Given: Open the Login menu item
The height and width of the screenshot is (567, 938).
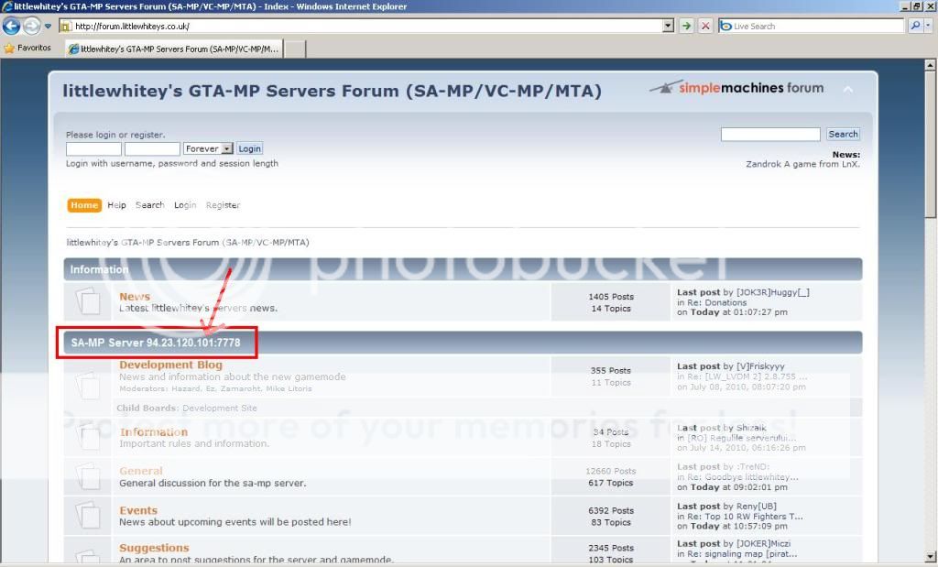Looking at the screenshot, I should pyautogui.click(x=185, y=205).
